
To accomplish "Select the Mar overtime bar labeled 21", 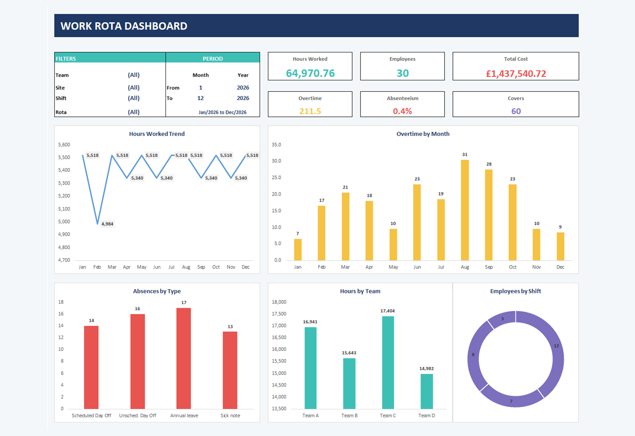I will [x=346, y=227].
